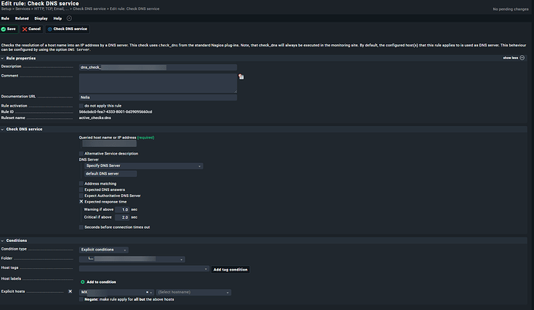Enable Alternative Service description checkbox

click(x=81, y=154)
